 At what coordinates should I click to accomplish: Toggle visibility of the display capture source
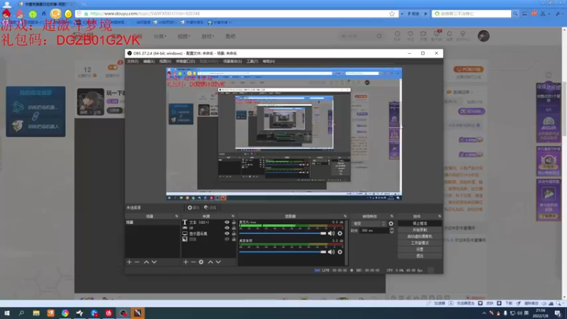pos(227,234)
